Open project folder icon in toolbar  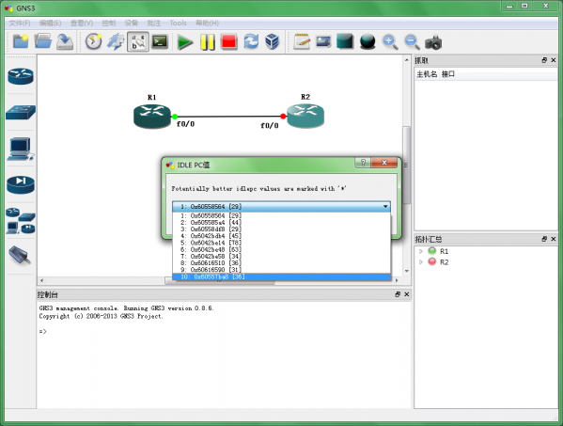click(x=42, y=41)
